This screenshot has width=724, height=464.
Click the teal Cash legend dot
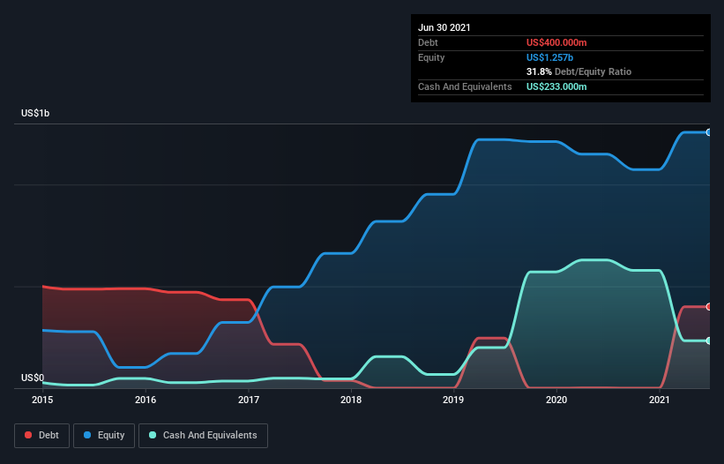point(153,435)
